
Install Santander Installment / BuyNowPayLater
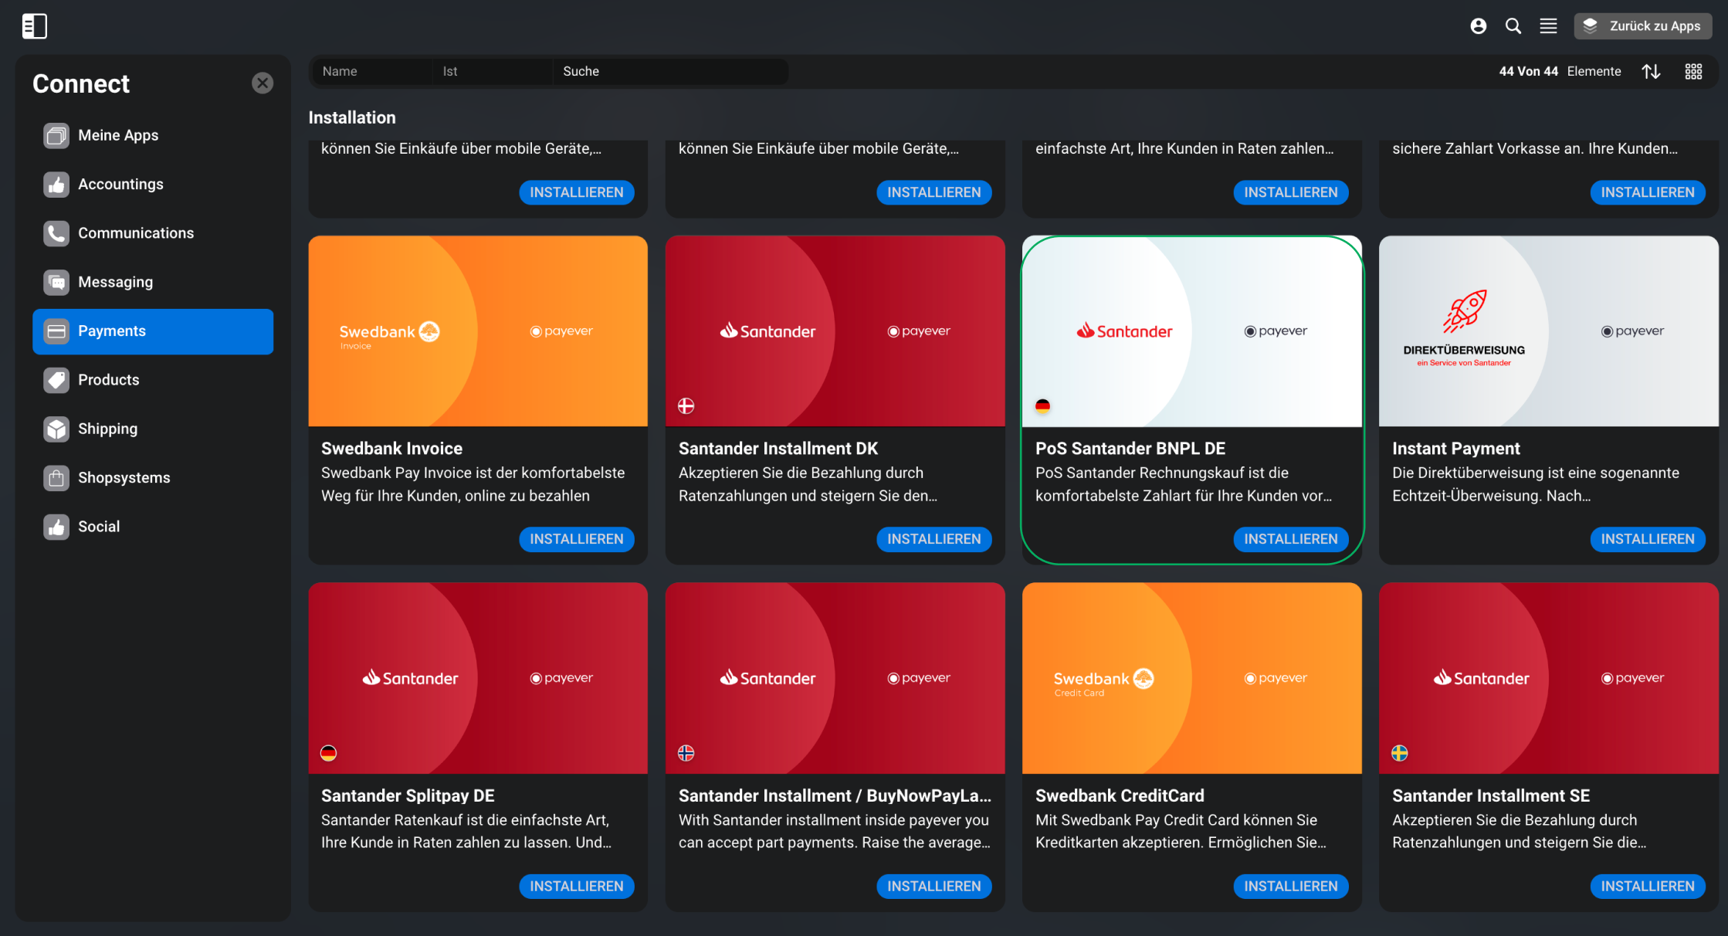(x=933, y=886)
